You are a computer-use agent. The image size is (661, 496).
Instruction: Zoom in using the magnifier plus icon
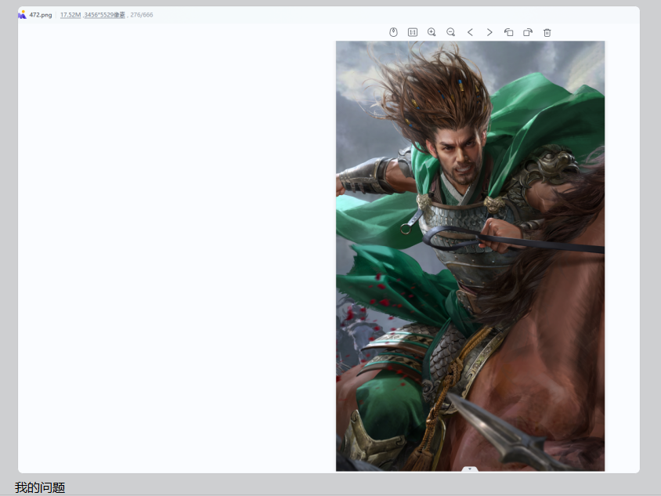coord(432,32)
